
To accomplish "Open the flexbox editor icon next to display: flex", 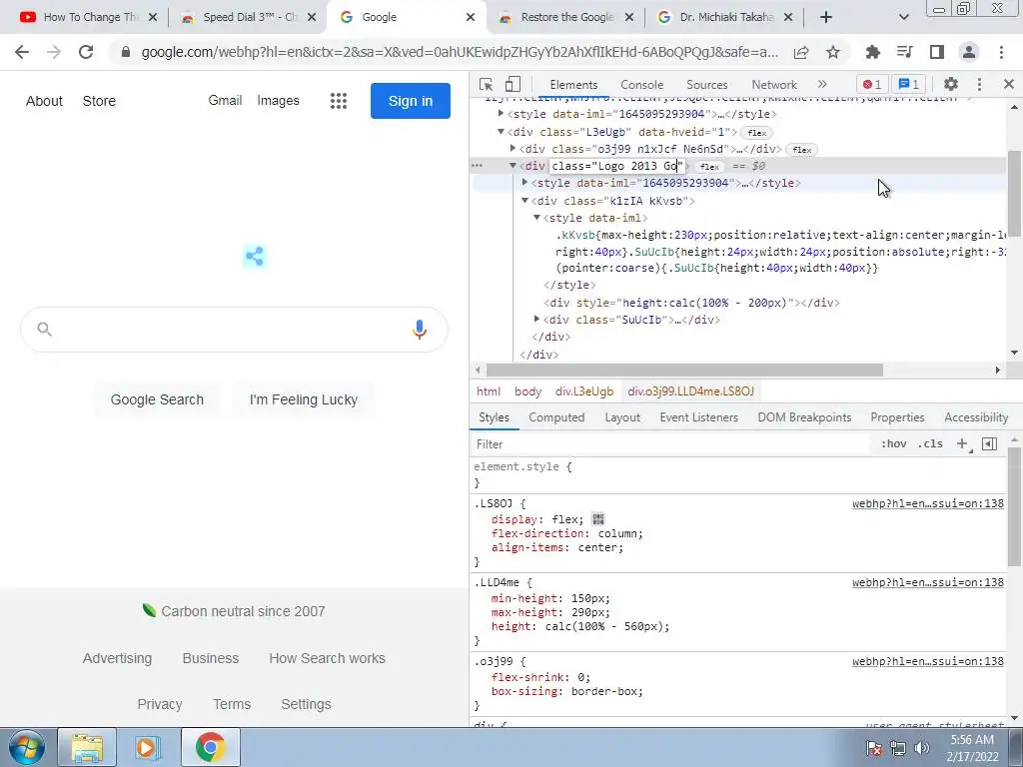I will (598, 519).
